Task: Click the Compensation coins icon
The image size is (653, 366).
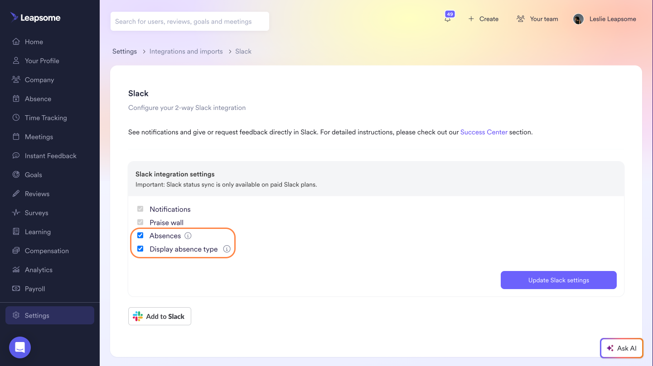Action: (x=16, y=251)
